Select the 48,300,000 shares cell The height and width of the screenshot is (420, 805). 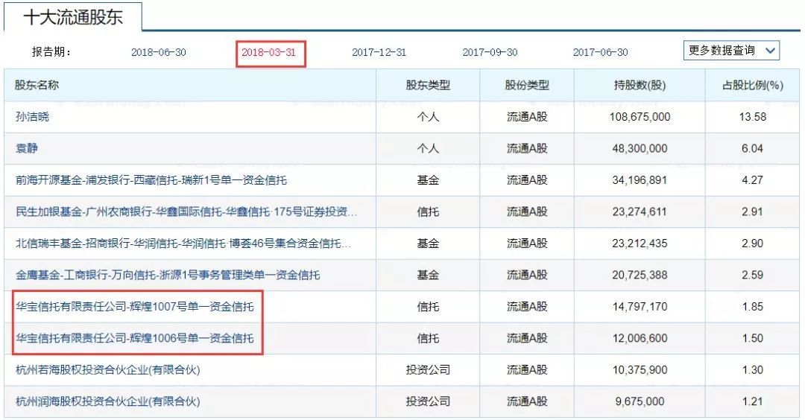coord(640,149)
